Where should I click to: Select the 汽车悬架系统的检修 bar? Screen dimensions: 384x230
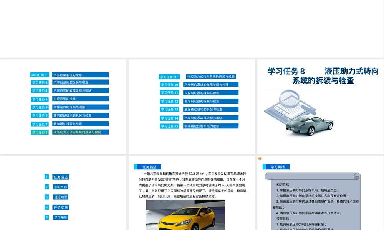pyautogui.click(x=81, y=75)
